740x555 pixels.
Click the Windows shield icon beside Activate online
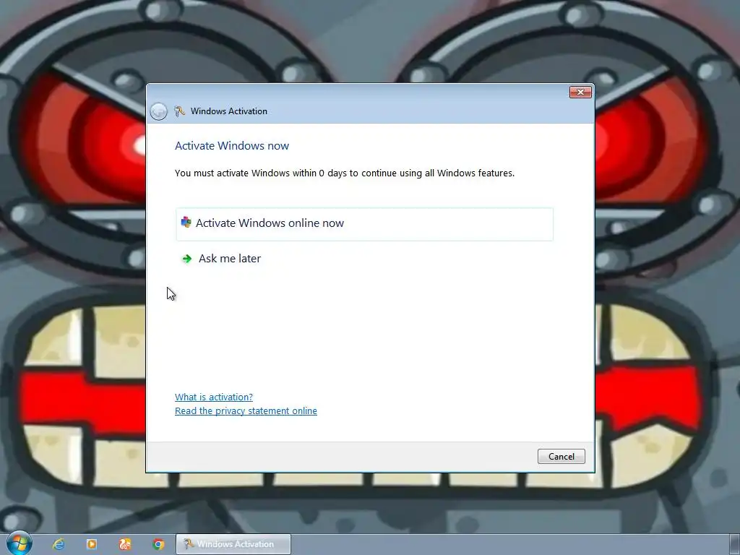click(x=186, y=223)
